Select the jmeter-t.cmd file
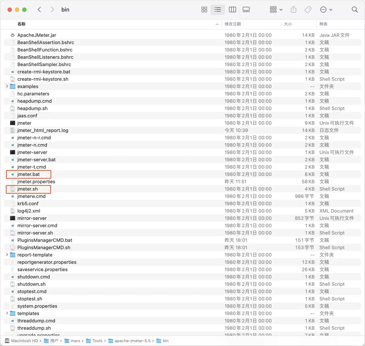This screenshot has width=365, height=346. click(x=32, y=167)
